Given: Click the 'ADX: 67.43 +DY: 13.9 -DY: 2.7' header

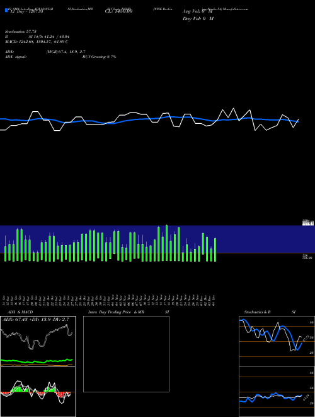Looking at the screenshot, I should pos(36,319).
